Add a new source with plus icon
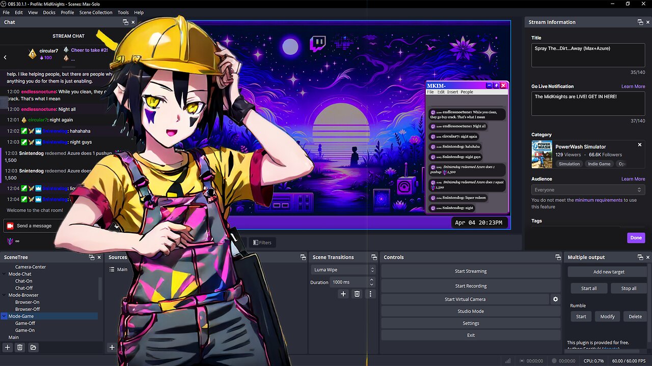The width and height of the screenshot is (652, 366). (112, 347)
